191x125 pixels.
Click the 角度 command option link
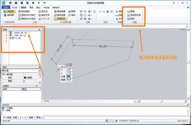[31, 117]
